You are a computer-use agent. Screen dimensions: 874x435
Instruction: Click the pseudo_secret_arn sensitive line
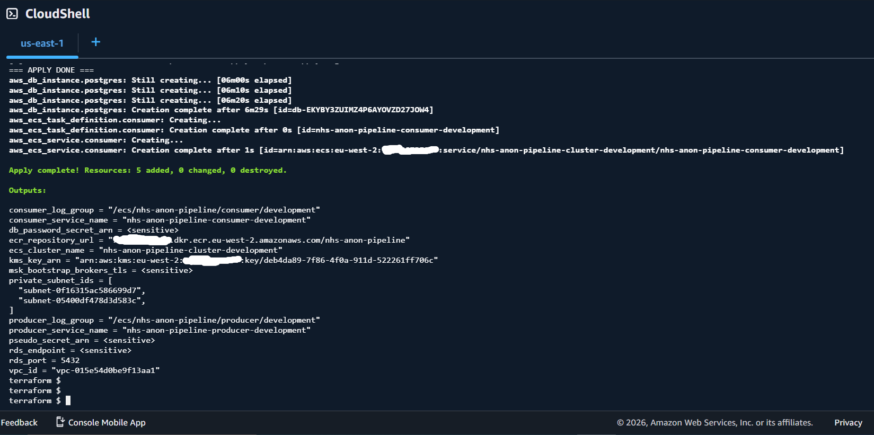point(82,340)
